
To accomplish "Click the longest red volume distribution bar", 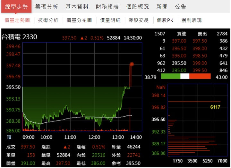I will (x=194, y=102).
